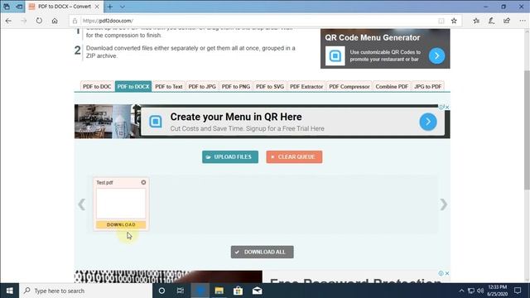
Task: Click the Add notes pen icon
Action: click(x=491, y=21)
